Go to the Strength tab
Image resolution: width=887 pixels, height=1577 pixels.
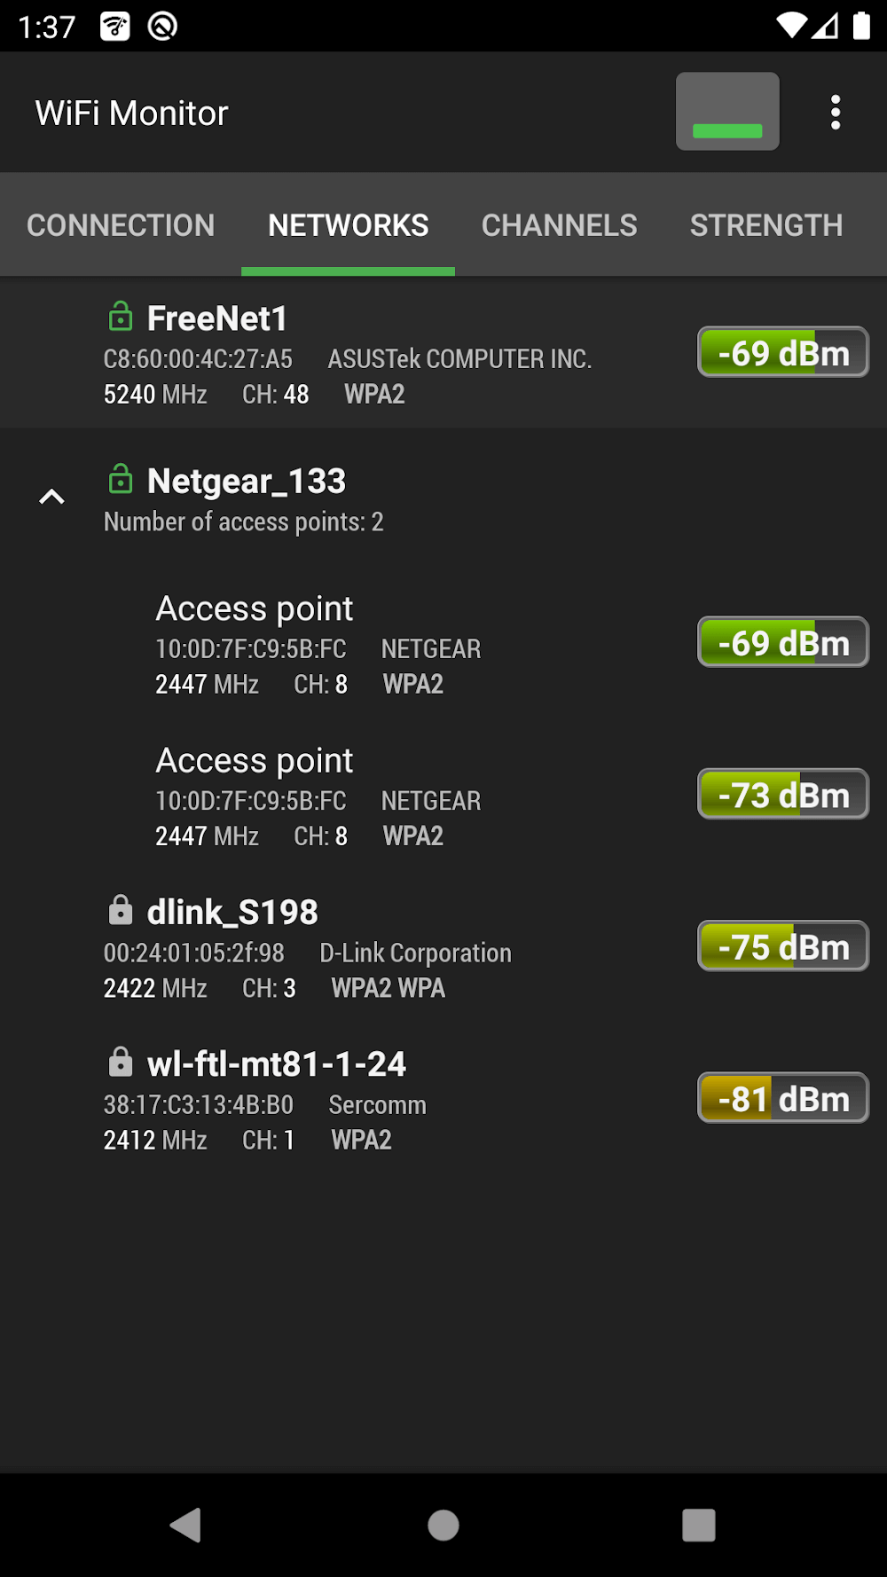pyautogui.click(x=766, y=225)
